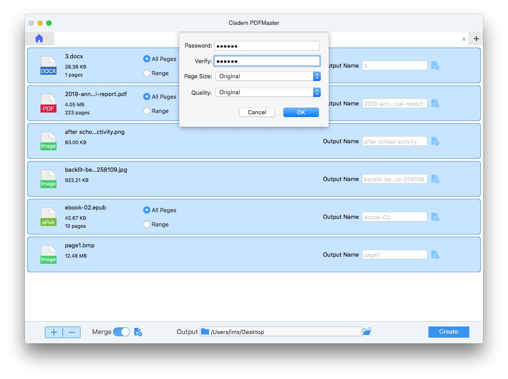This screenshot has height=379, width=508.
Task: Click the Image icon of after scho...ctivity.png
Action: point(48,141)
